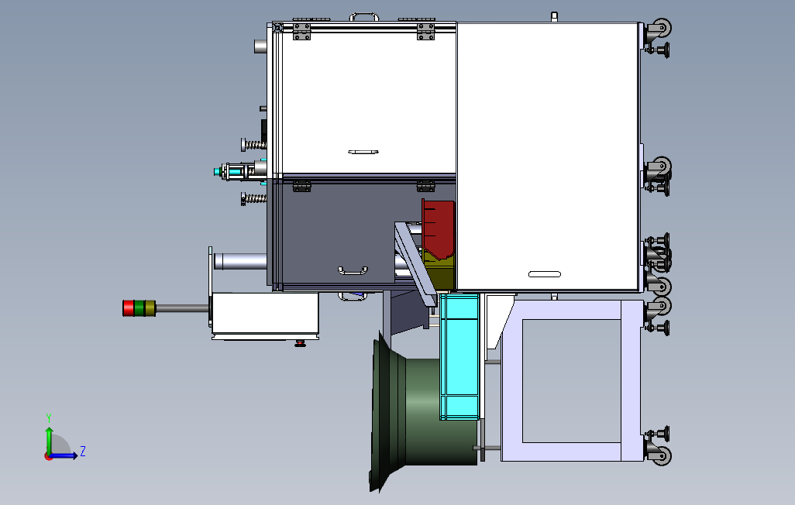Viewport: 795px width, 505px height.
Task: Select the handle on the dark grey lower door
Action: [353, 270]
